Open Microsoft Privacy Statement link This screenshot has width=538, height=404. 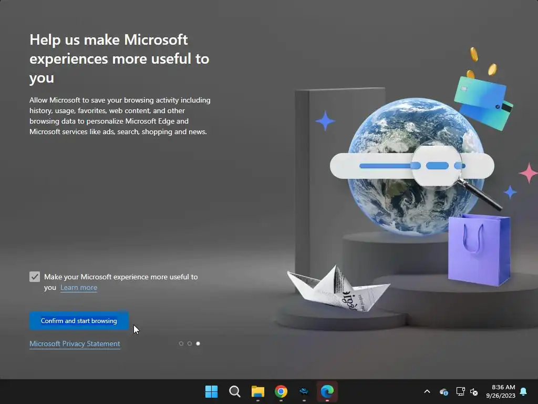click(x=75, y=344)
